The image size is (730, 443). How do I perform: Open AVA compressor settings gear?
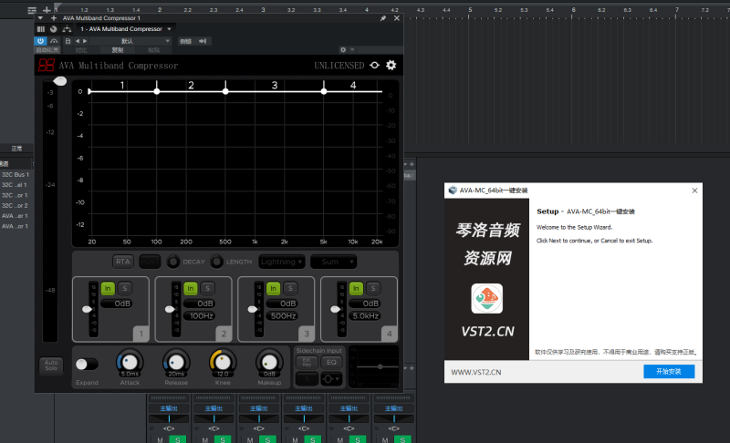pyautogui.click(x=391, y=65)
